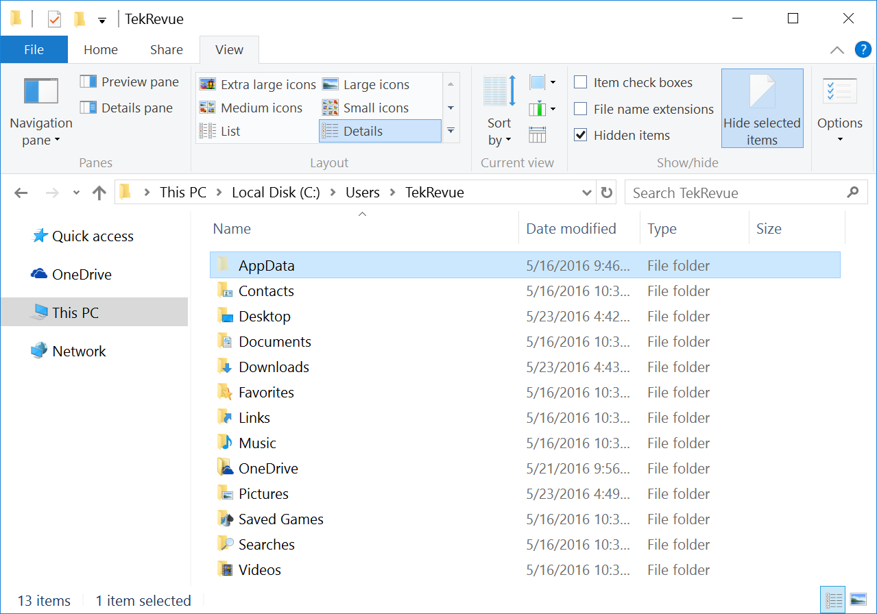Open Customize Quick Access Toolbar dropdown
This screenshot has height=614, width=877.
101,20
